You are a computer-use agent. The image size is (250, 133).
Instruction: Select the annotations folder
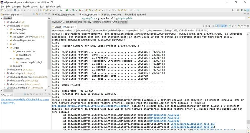click(x=23, y=55)
